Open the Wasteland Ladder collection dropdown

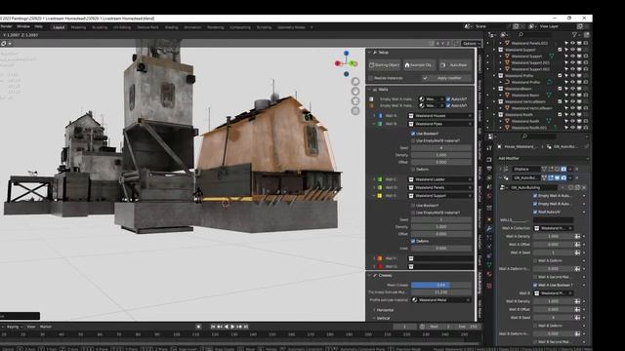(x=440, y=179)
